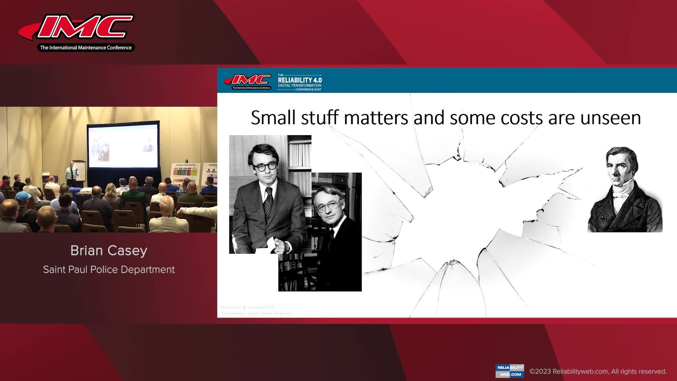Click the Reliability 4.0 conference logo

300,82
